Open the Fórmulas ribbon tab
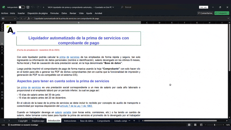231x130 pixels. (x=54, y=13)
